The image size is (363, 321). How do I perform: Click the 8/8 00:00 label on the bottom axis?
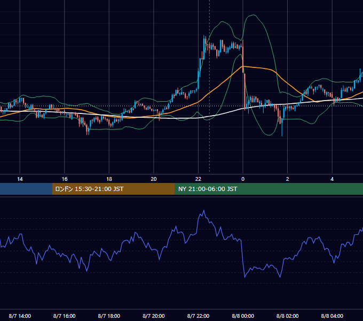(x=243, y=316)
